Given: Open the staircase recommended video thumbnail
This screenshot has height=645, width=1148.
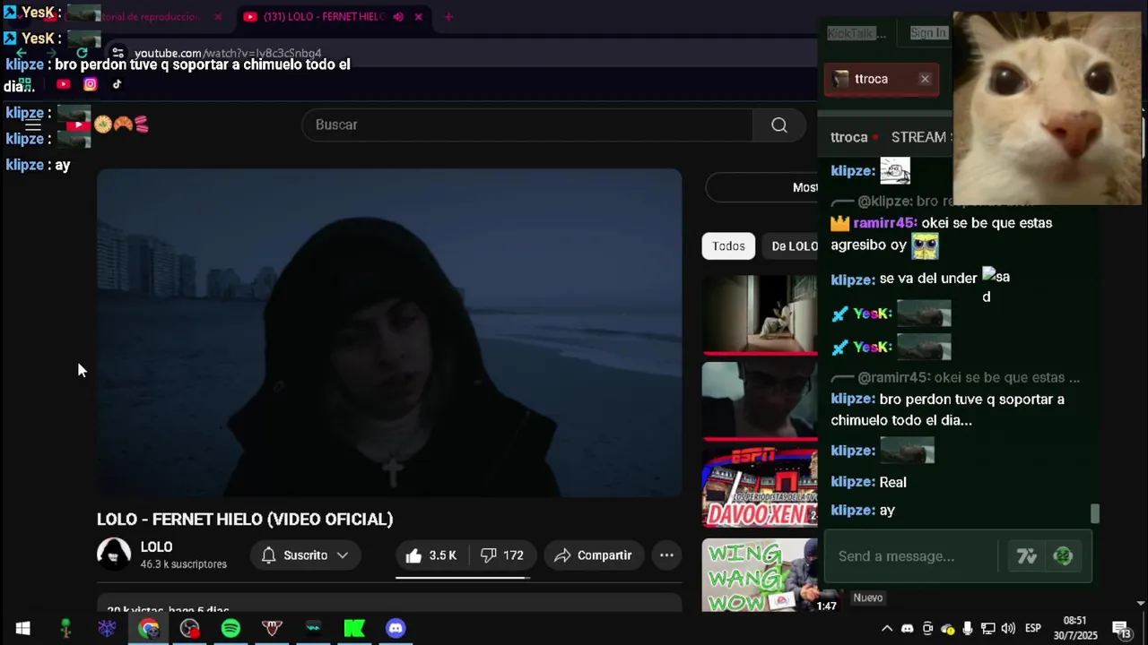Looking at the screenshot, I should tap(760, 314).
